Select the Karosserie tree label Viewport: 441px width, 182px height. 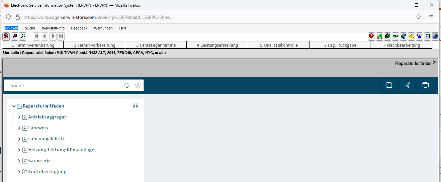pyautogui.click(x=40, y=161)
